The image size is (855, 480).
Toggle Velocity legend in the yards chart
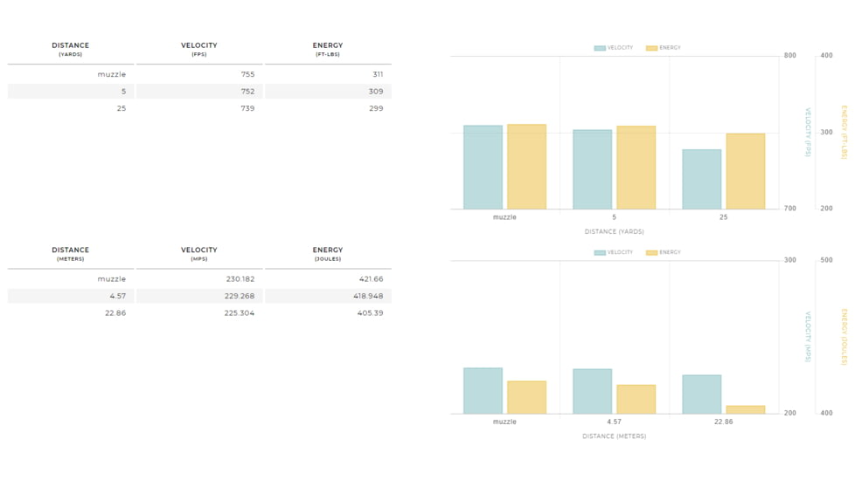(x=614, y=48)
